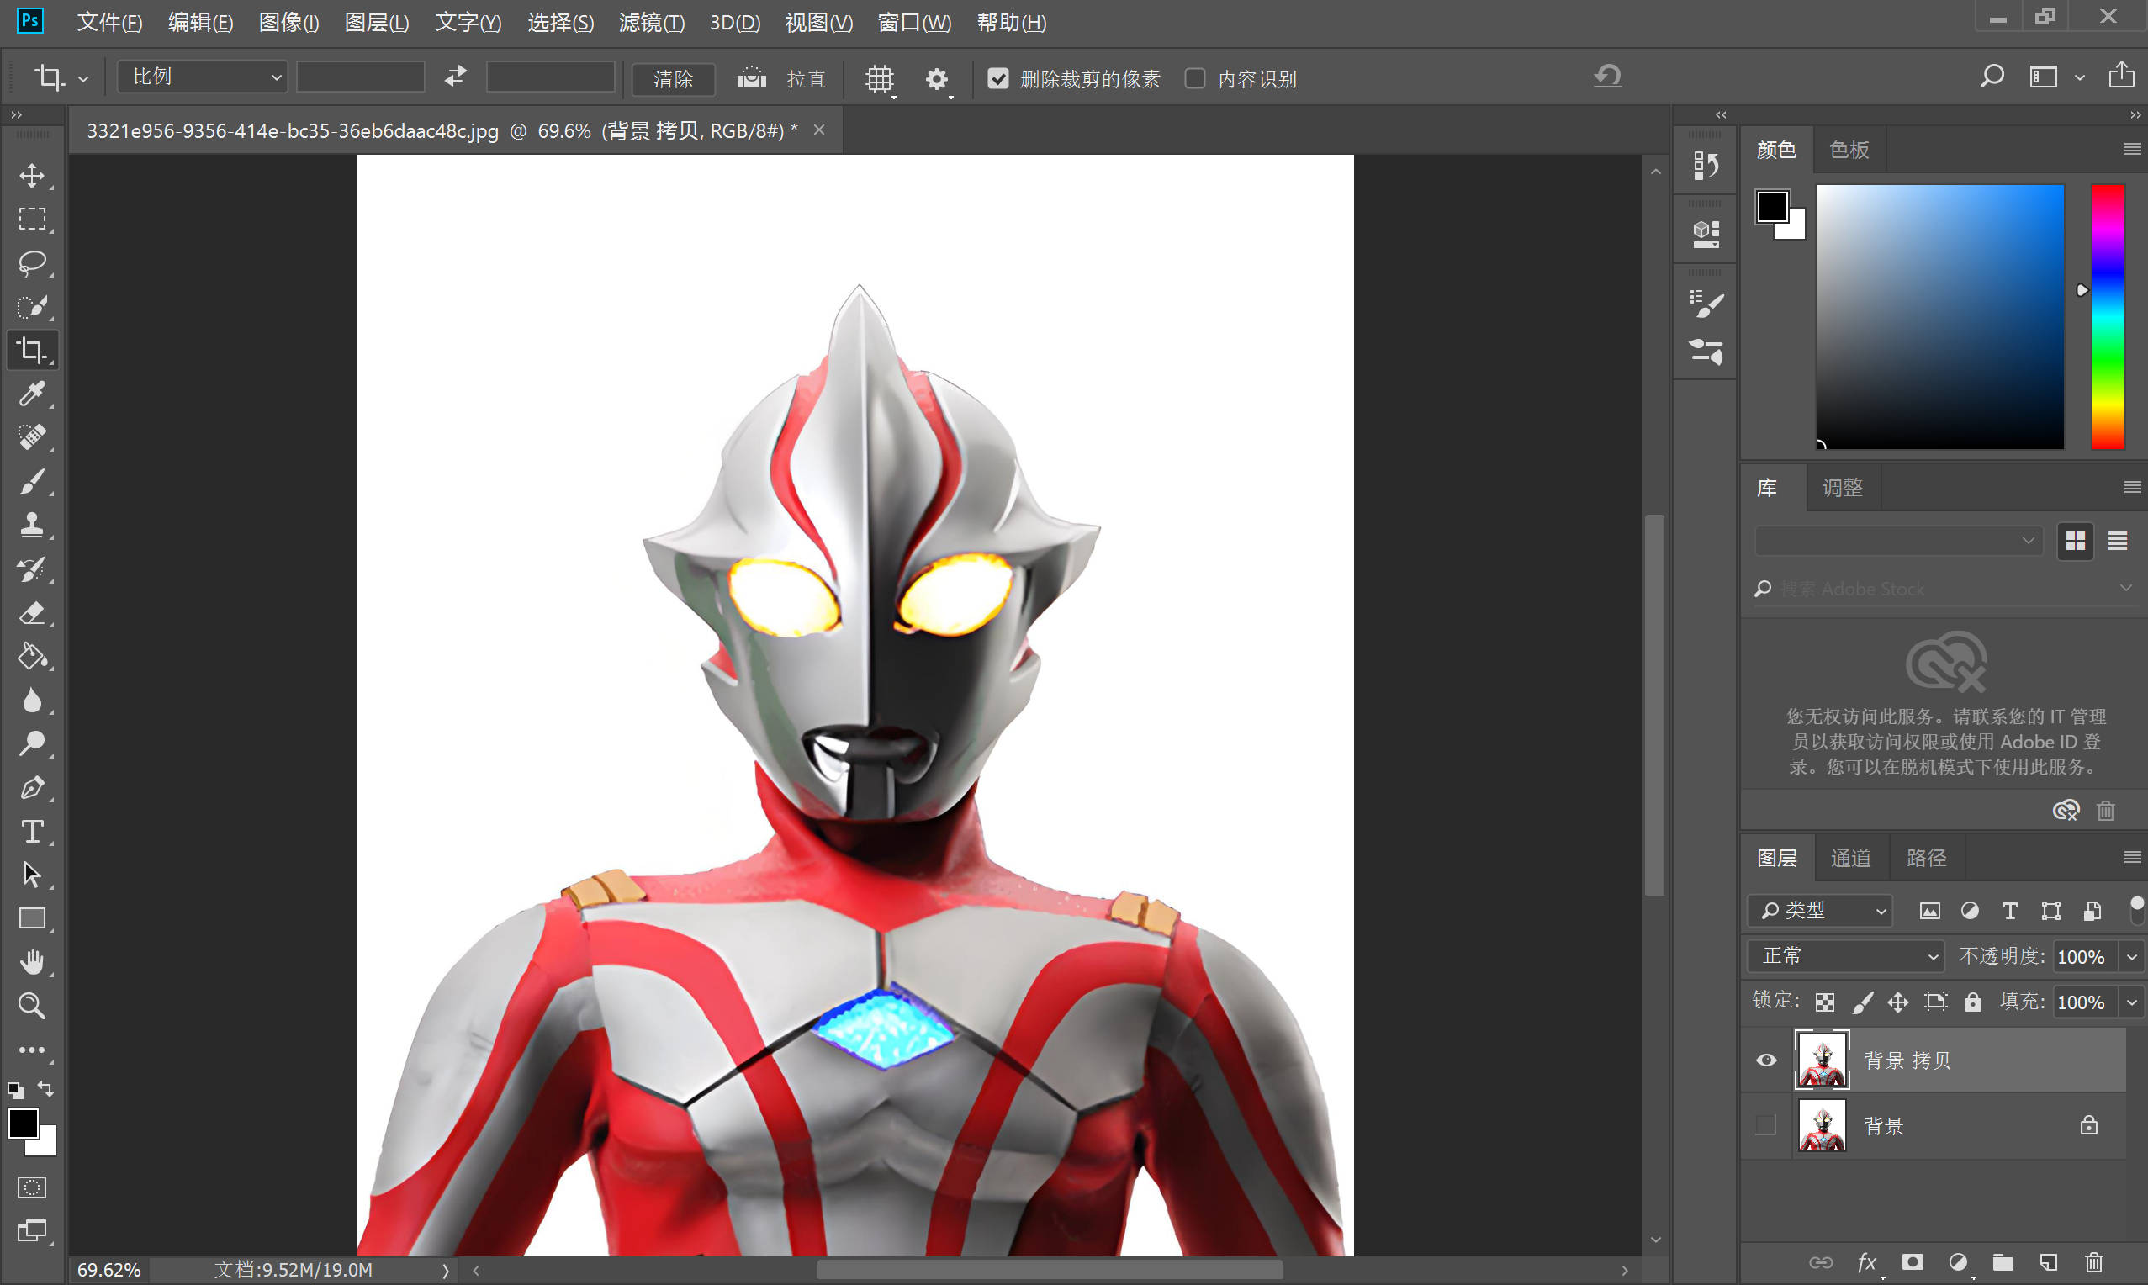
Task: Select the Clone Stamp tool
Action: [x=32, y=525]
